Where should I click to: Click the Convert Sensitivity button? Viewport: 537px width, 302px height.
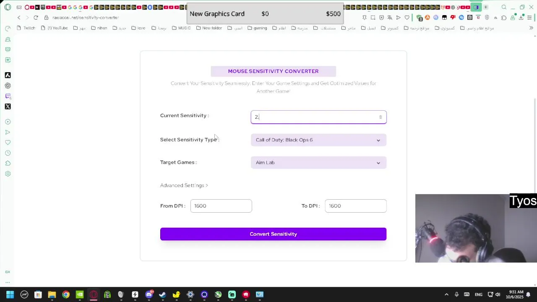[x=273, y=234]
